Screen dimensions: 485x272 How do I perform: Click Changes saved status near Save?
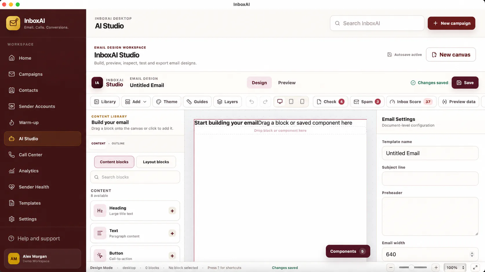(x=429, y=83)
